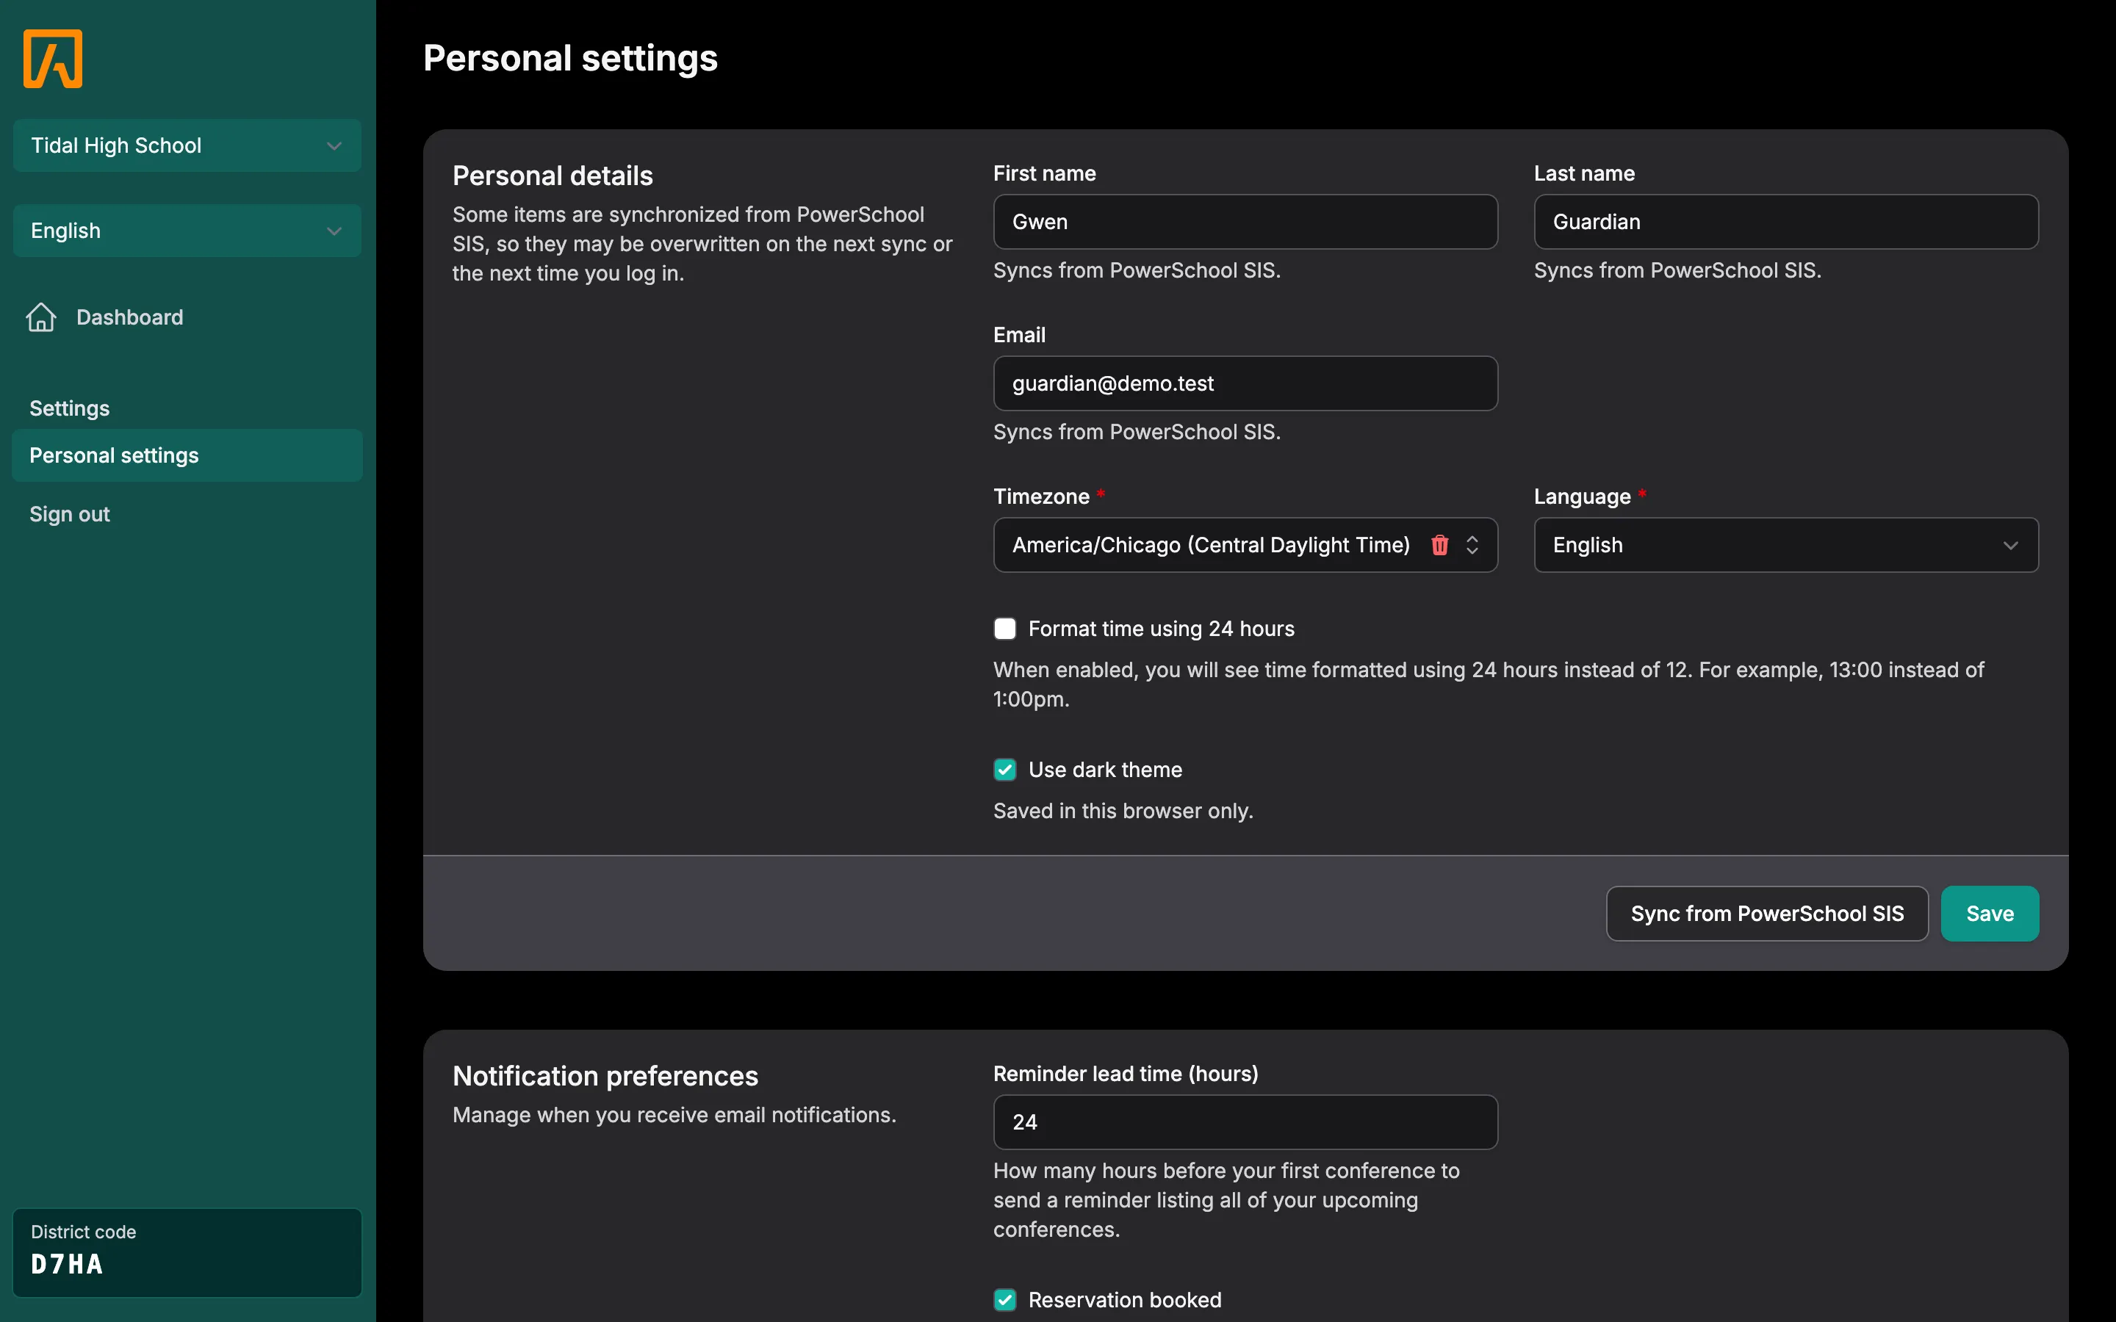The width and height of the screenshot is (2116, 1322).
Task: Focus the First name field
Action: pos(1245,222)
